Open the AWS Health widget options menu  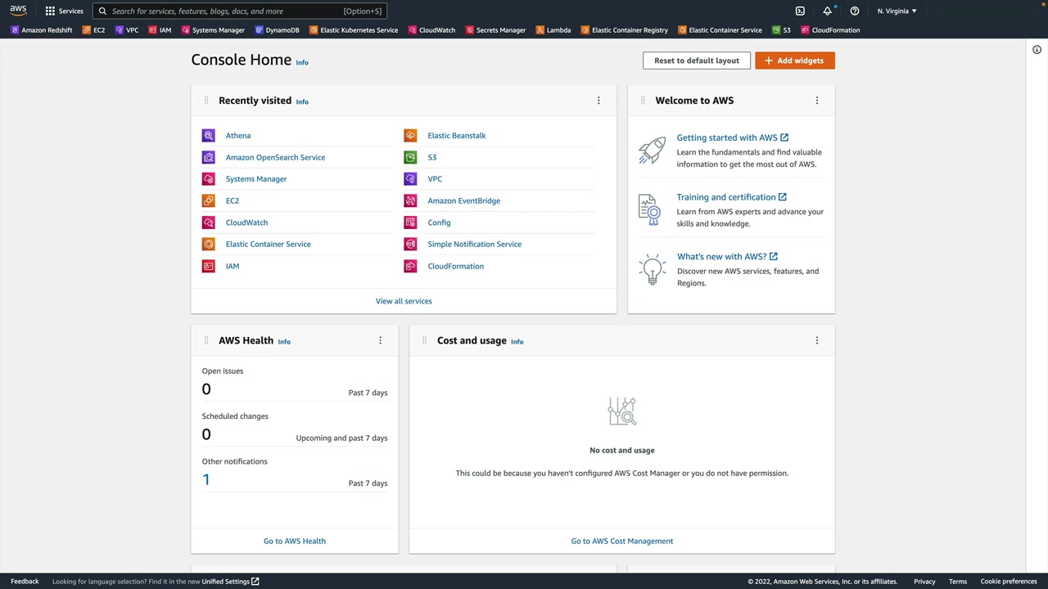(x=380, y=340)
